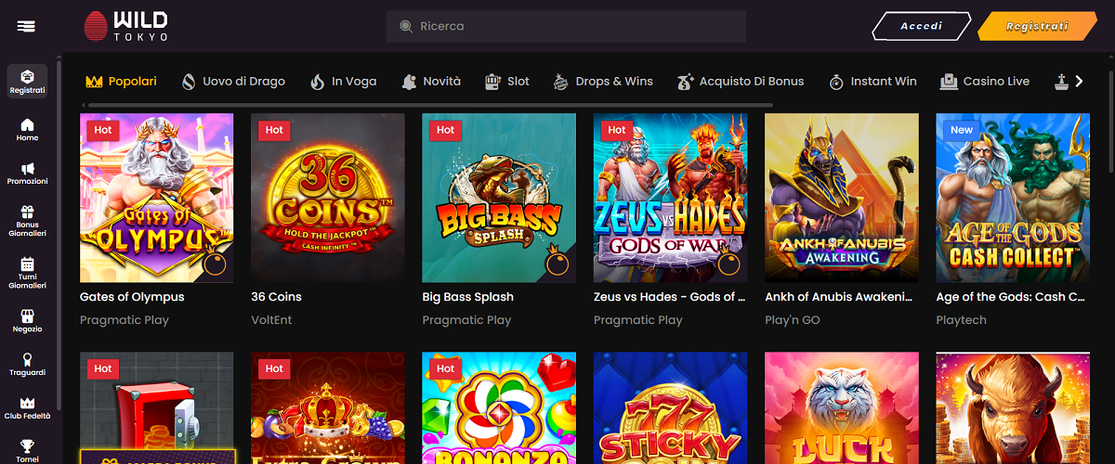Expand more categories with right chevron
1115x464 pixels.
(x=1079, y=82)
